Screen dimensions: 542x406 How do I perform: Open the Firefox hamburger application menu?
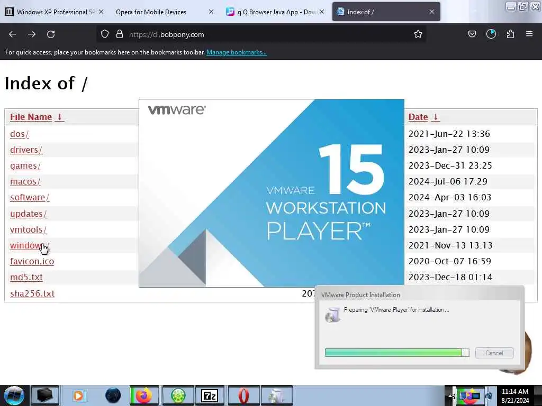point(529,34)
